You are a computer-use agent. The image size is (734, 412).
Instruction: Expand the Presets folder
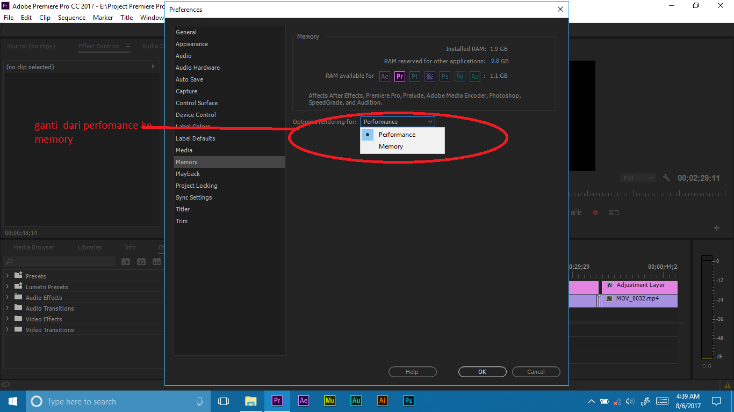click(x=7, y=276)
